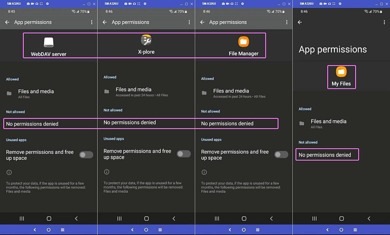Open WebDAV server screen's three-dot overflow menu
Viewport: 390px width, 235px height.
coord(92,22)
